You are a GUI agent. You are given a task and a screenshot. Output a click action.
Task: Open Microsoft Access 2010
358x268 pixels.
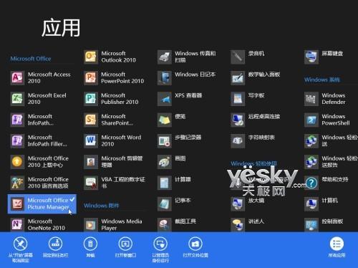click(41, 77)
